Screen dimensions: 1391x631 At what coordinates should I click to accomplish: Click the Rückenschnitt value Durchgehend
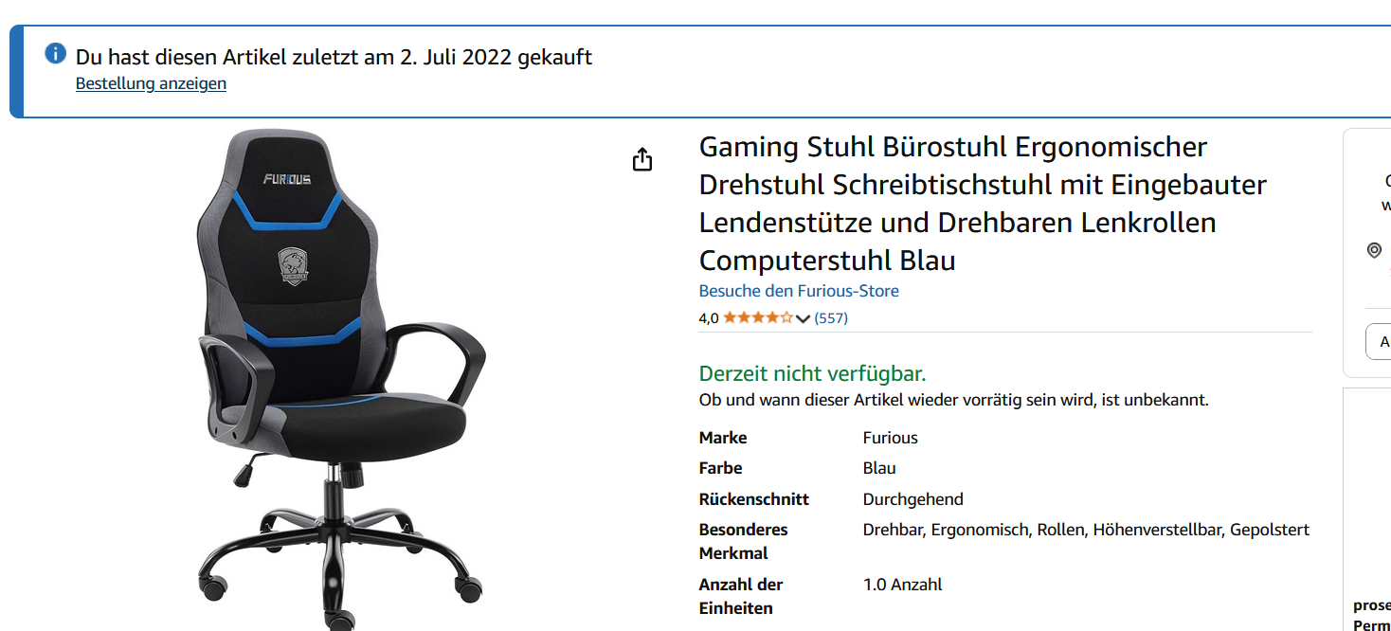[912, 499]
